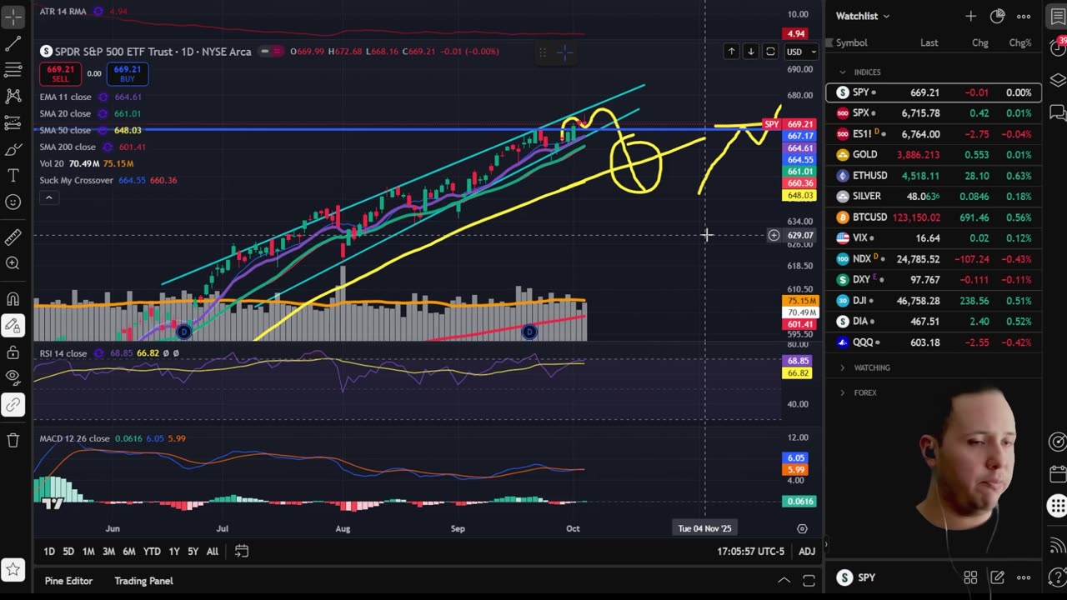Add symbol to watchlist plus icon

click(x=970, y=16)
